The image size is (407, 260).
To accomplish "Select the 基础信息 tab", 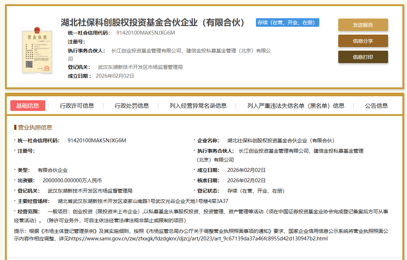I will 28,106.
